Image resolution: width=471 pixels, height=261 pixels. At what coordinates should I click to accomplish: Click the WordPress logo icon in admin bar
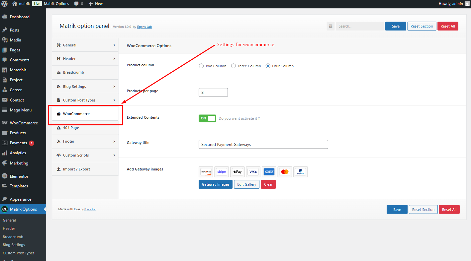tap(4, 4)
